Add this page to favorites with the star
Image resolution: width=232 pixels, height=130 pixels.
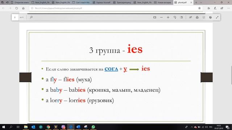coord(199,8)
